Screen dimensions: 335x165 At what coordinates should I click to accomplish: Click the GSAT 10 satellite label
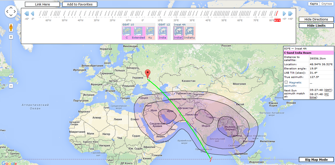(x=128, y=25)
